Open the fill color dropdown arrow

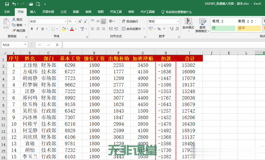(67, 29)
